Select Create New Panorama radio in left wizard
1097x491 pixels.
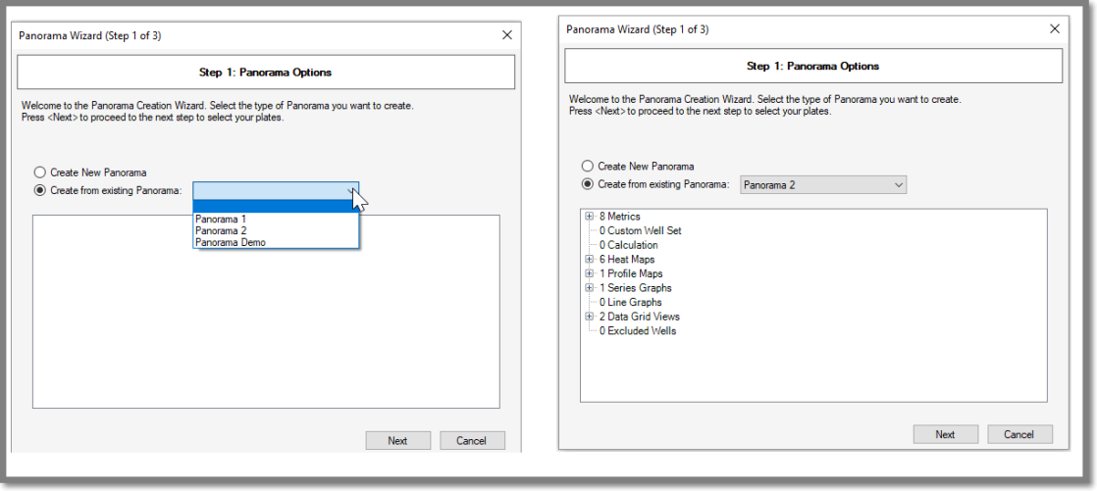pyautogui.click(x=40, y=172)
